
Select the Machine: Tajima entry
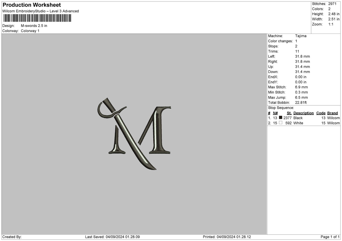click(288, 36)
